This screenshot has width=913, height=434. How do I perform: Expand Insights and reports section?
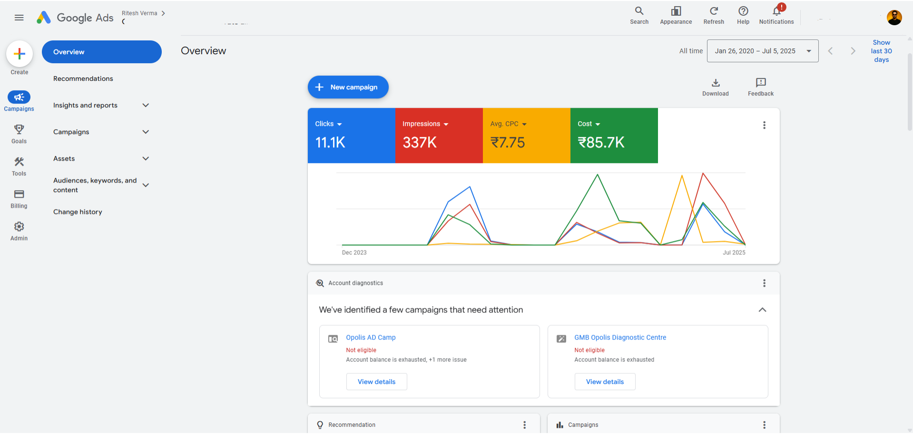coord(146,106)
